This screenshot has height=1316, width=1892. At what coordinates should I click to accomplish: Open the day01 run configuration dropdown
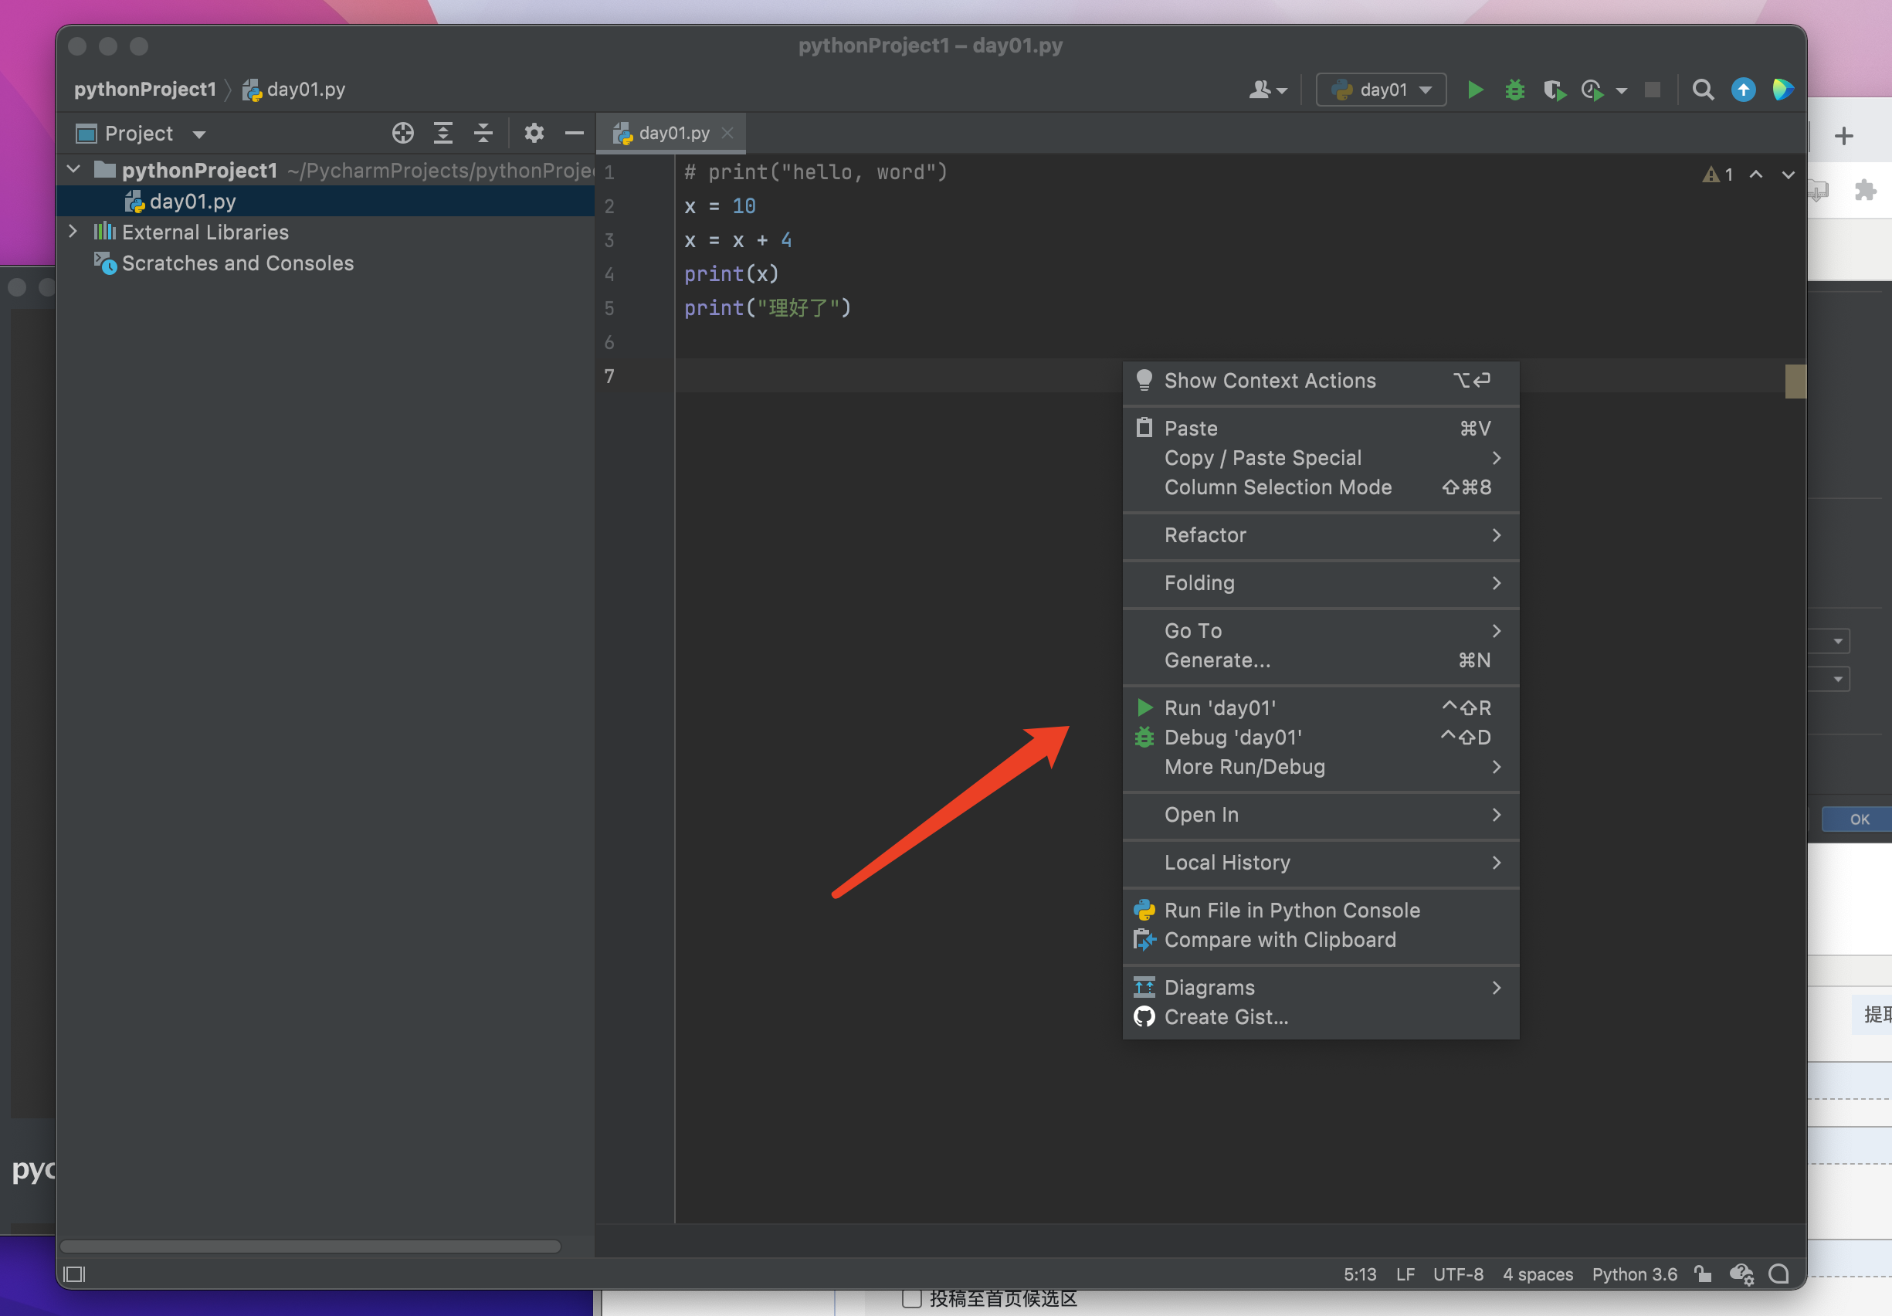(x=1382, y=90)
